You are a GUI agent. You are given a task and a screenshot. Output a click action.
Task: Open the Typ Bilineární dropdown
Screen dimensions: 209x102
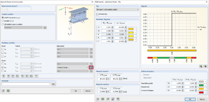[117, 9]
